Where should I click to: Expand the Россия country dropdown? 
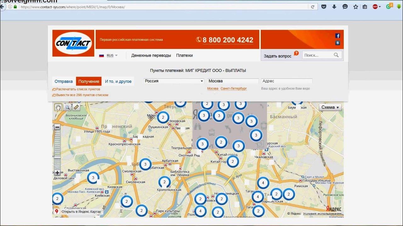(174, 81)
